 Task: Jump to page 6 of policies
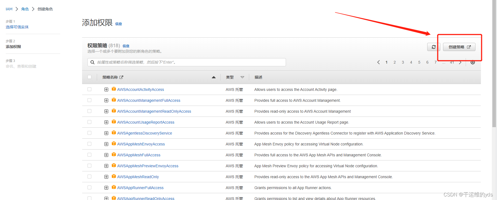(427, 62)
